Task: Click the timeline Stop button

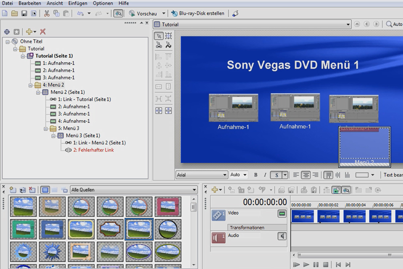Action: (x=325, y=265)
